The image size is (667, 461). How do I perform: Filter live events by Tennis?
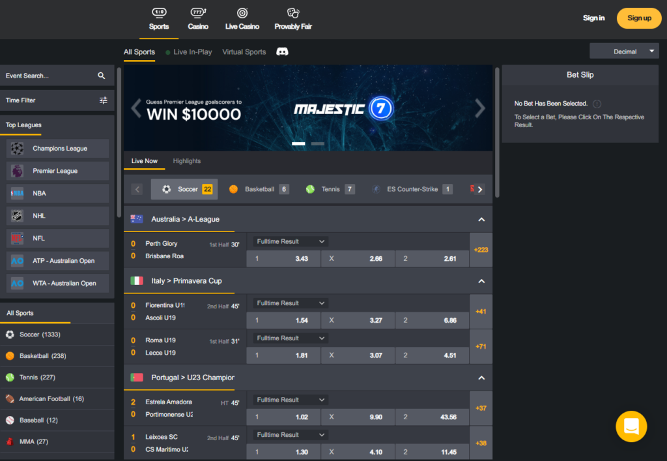(330, 189)
